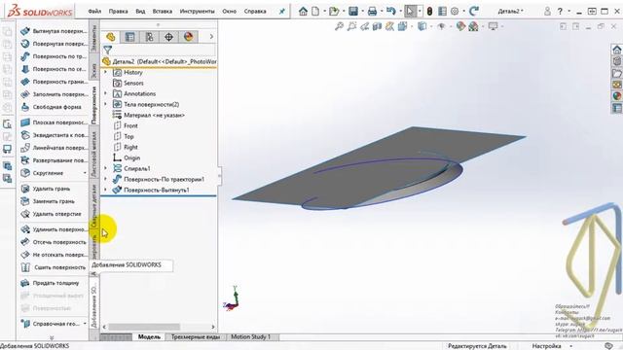623x350 pixels.
Task: Select the Удлинить поверхность tool
Action: pos(54,229)
